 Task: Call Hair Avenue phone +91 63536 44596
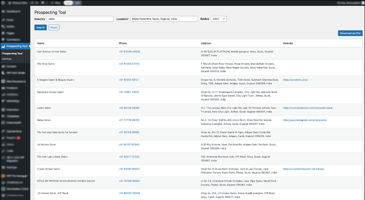pyautogui.click(x=129, y=52)
